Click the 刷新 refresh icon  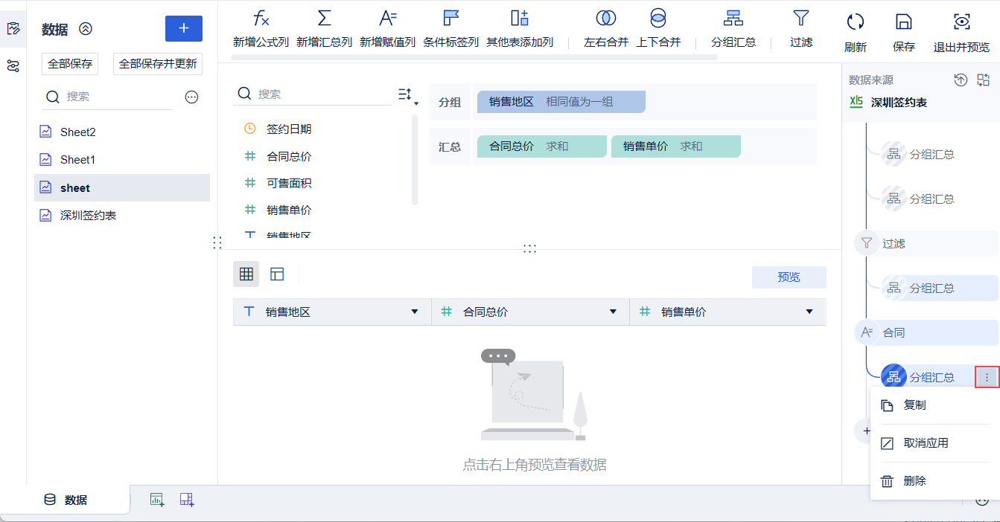856,22
